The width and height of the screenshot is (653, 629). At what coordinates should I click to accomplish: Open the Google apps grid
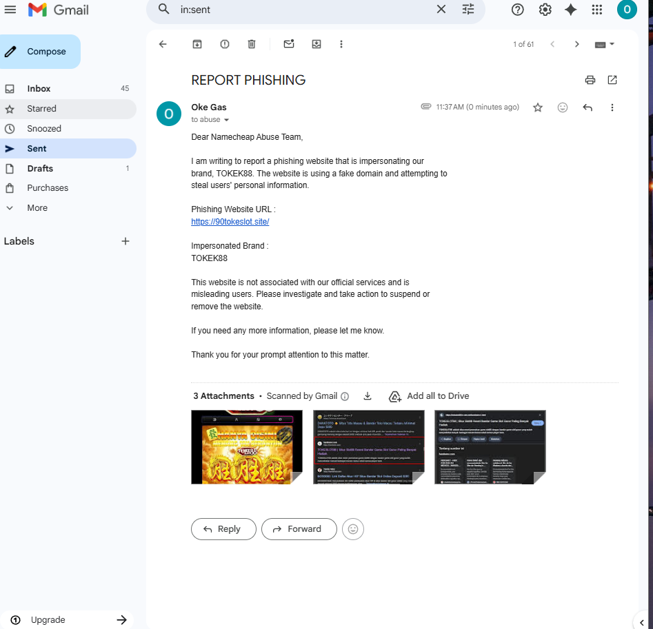[596, 10]
